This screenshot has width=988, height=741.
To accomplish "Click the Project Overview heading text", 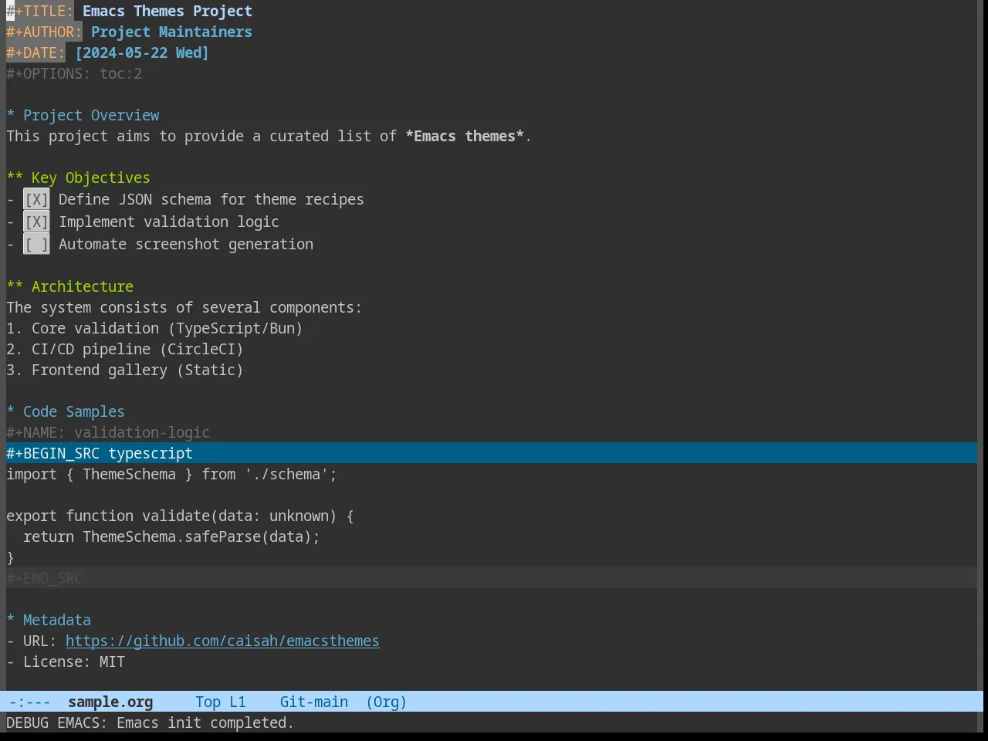I will point(91,115).
